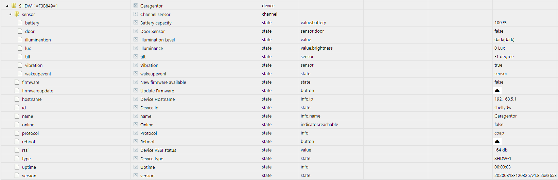
Task: Click the door value false cell
Action: (525, 31)
